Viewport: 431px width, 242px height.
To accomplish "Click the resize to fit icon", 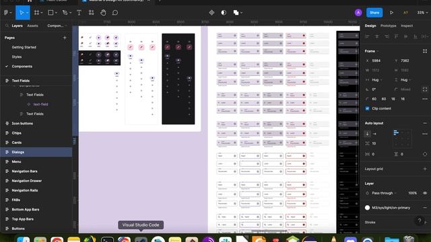I will tap(425, 51).
